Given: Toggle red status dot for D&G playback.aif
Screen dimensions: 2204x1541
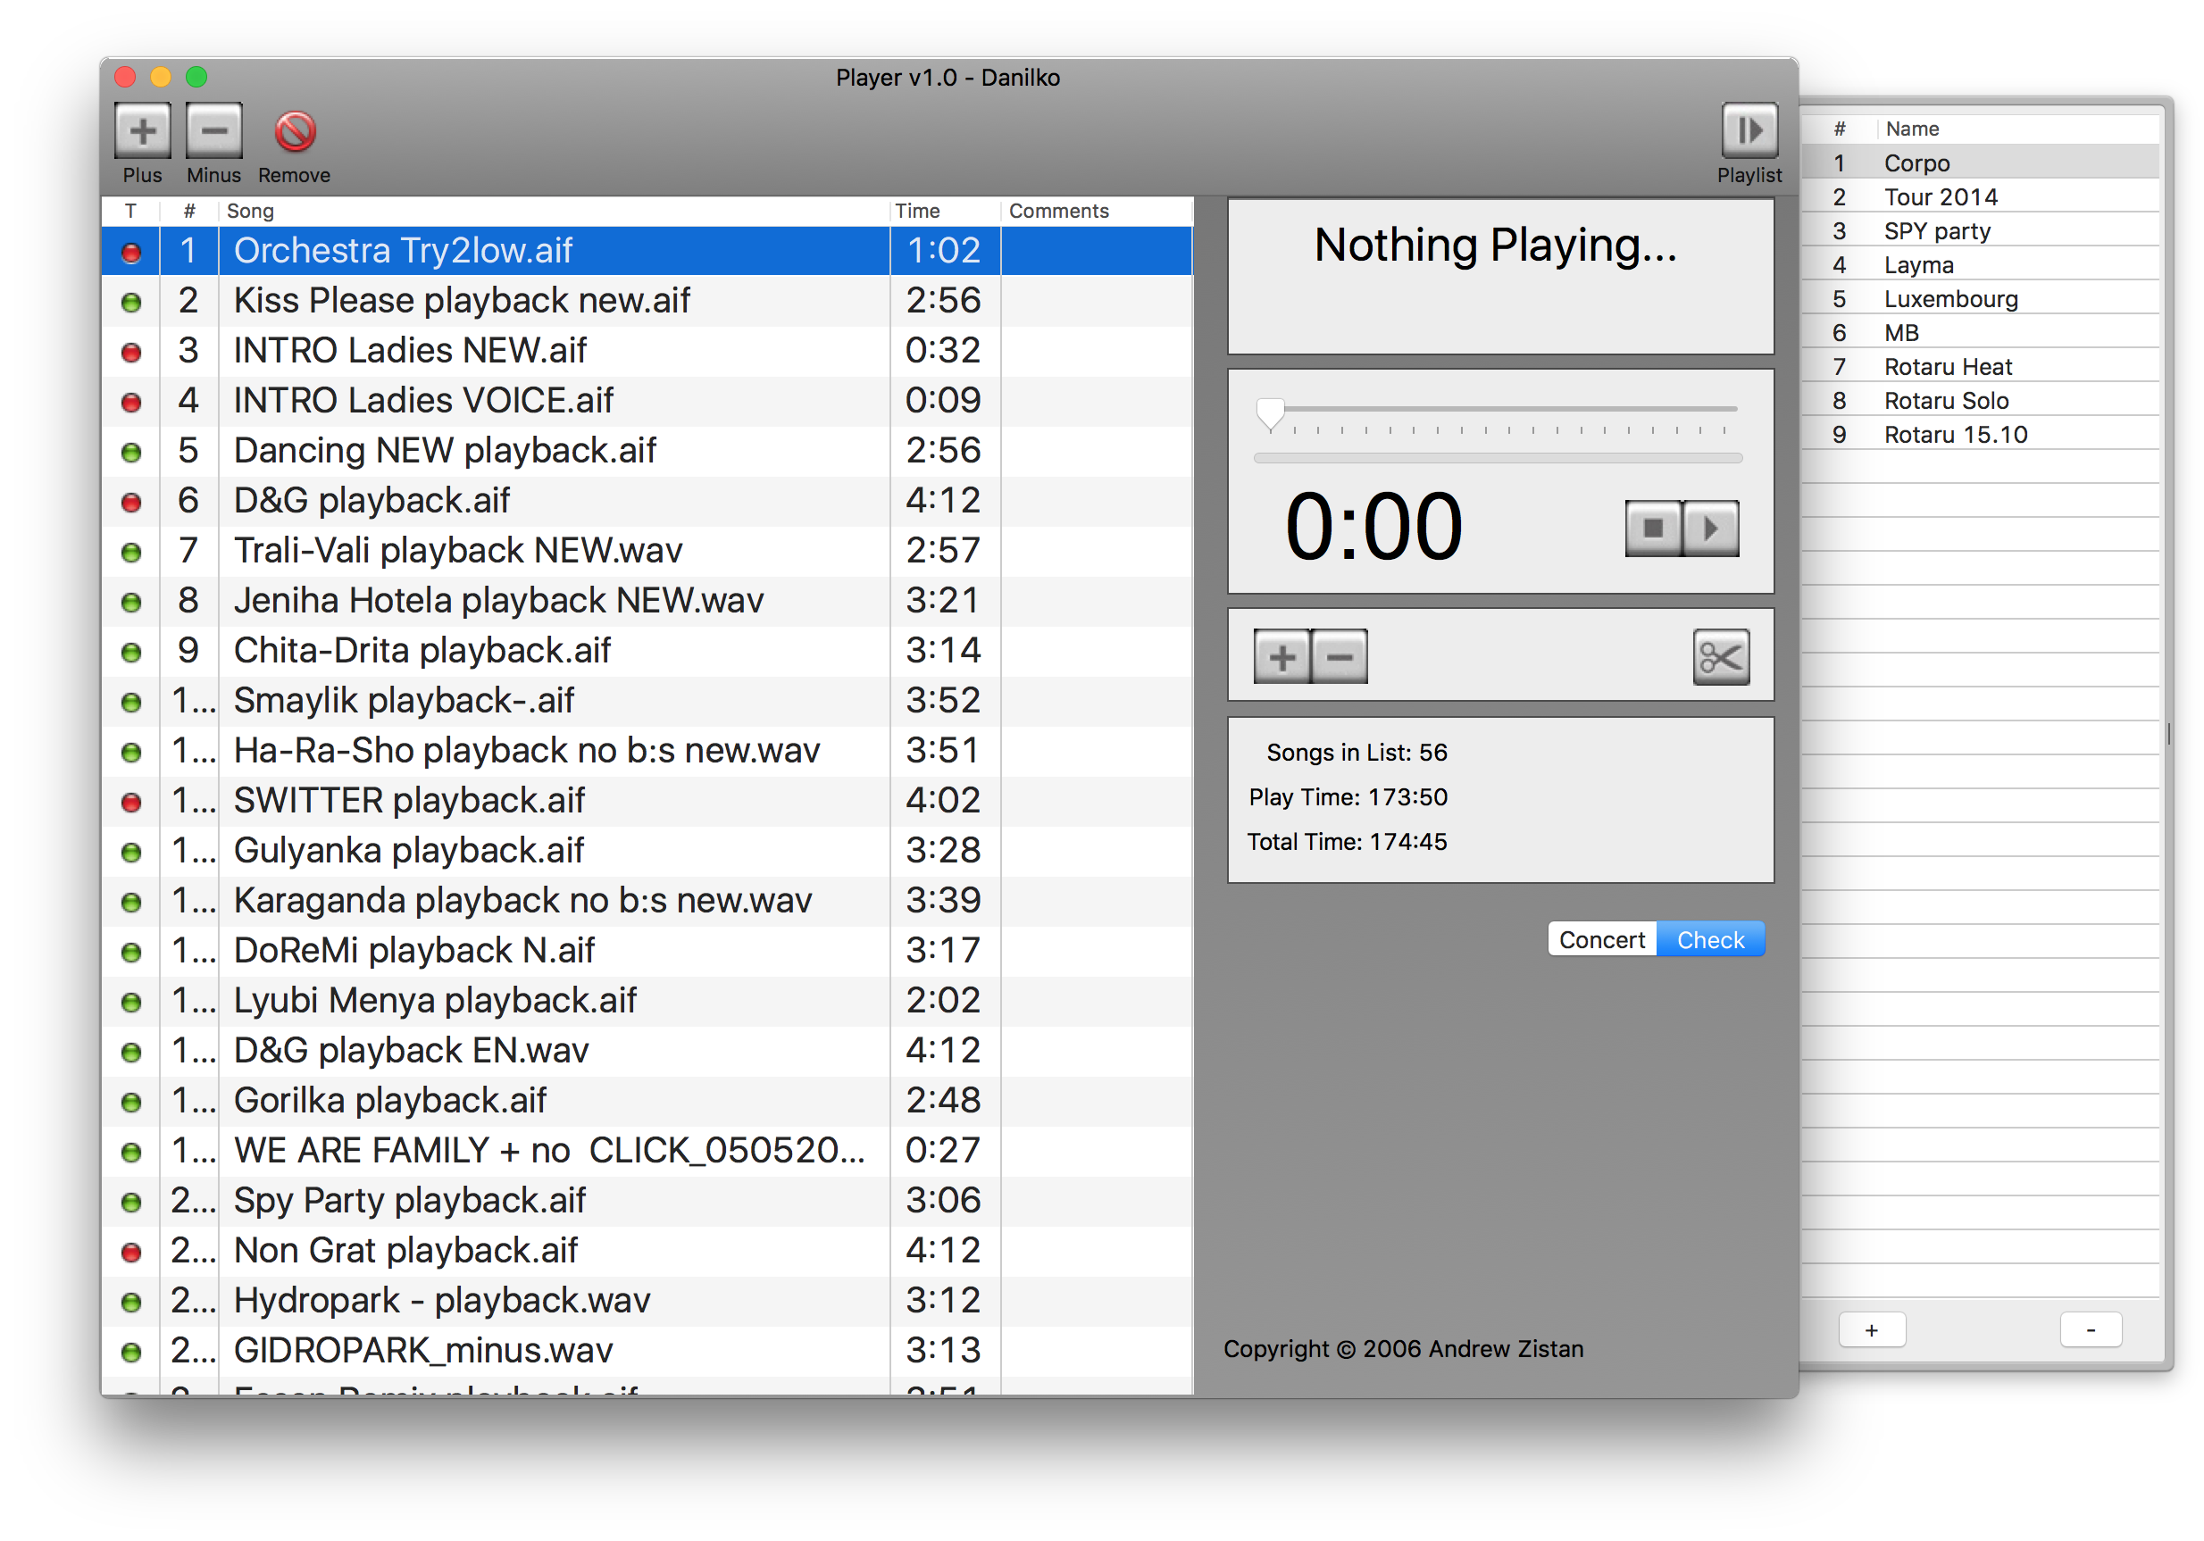Looking at the screenshot, I should pos(131,502).
